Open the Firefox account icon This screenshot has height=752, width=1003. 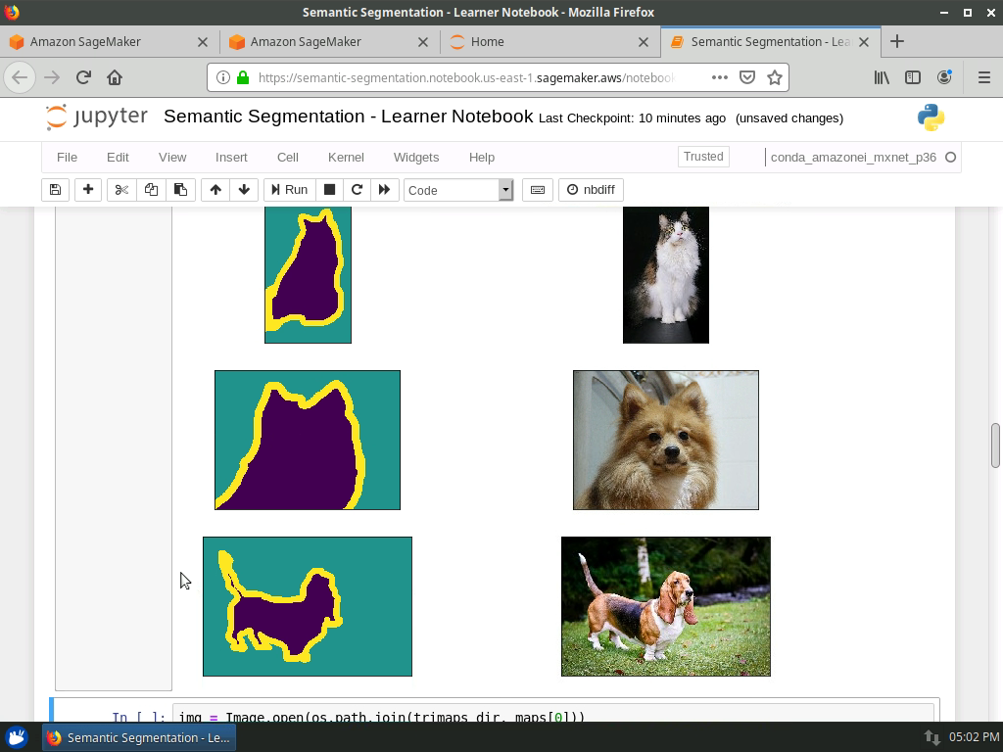click(x=944, y=77)
